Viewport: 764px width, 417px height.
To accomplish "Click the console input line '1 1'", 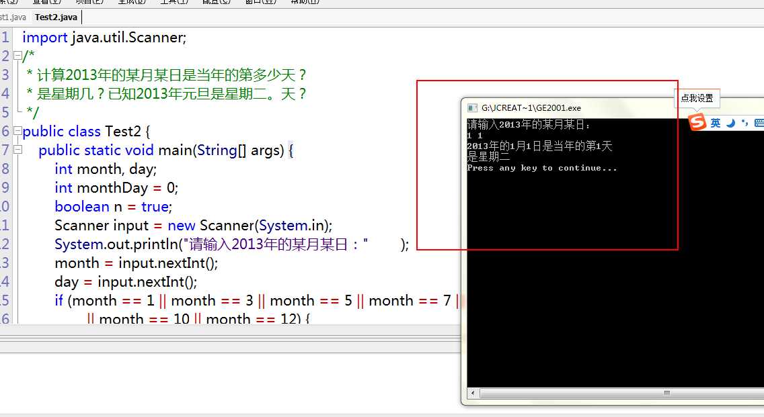I will (x=475, y=136).
